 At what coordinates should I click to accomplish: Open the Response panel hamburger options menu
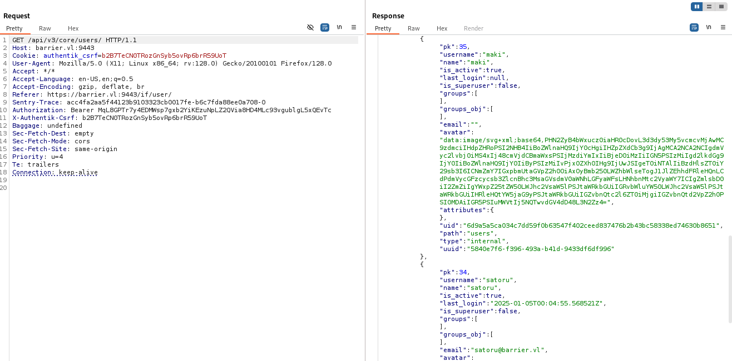[723, 27]
